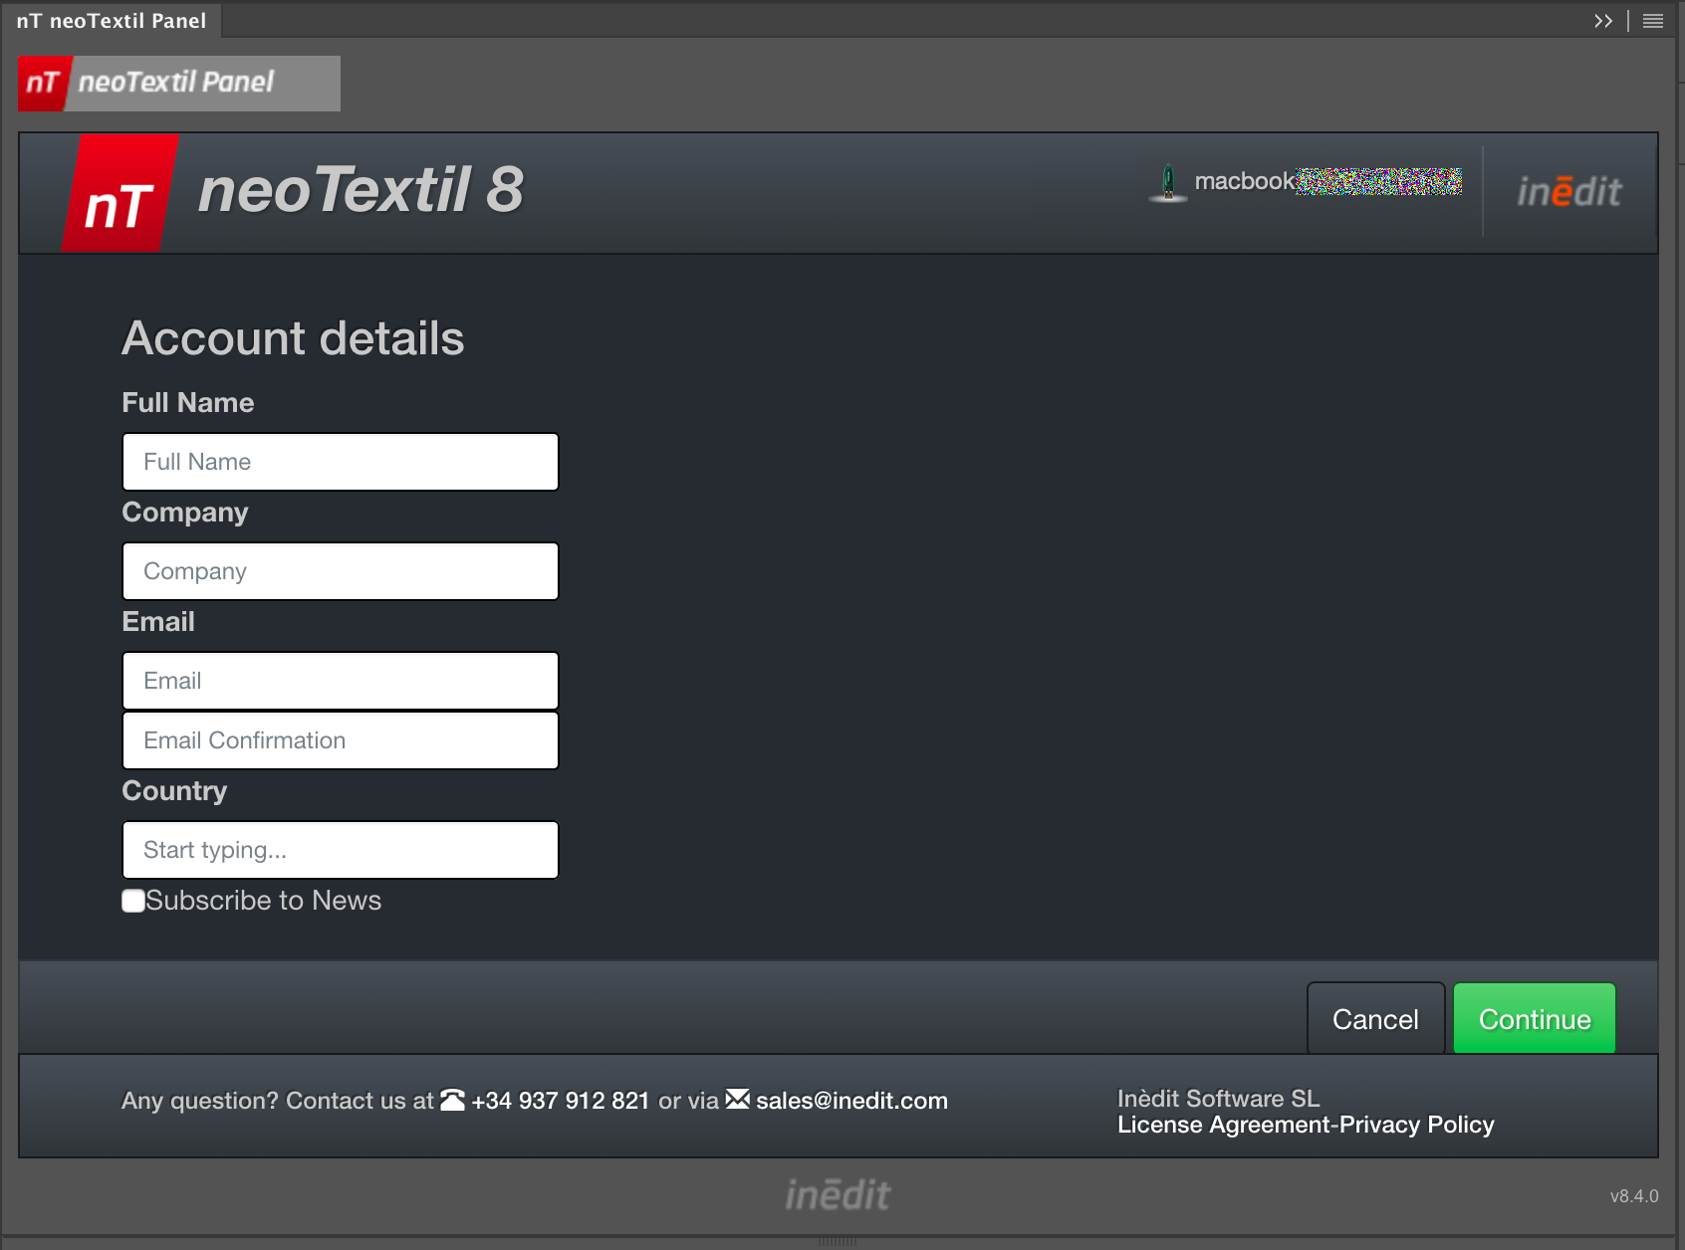Viewport: 1685px width, 1250px height.
Task: Click the macbook computer name text
Action: pyautogui.click(x=1244, y=181)
